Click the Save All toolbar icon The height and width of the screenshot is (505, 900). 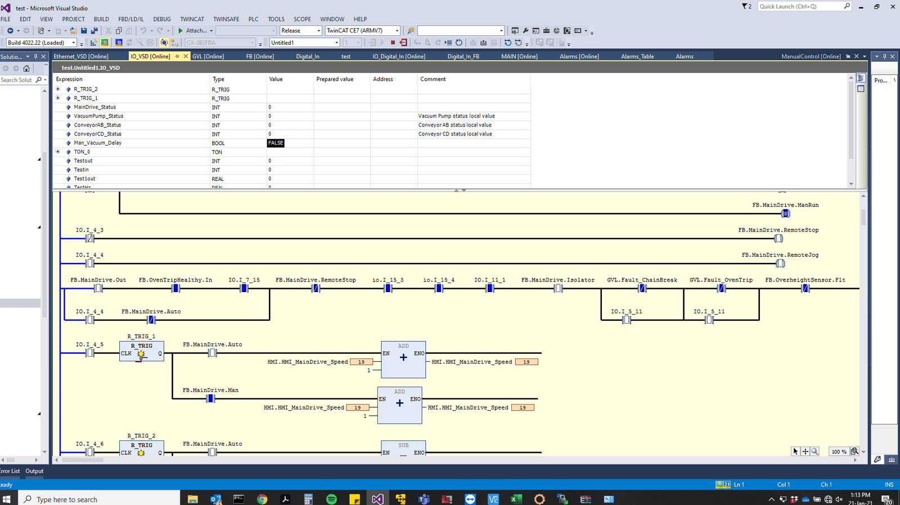pyautogui.click(x=94, y=31)
